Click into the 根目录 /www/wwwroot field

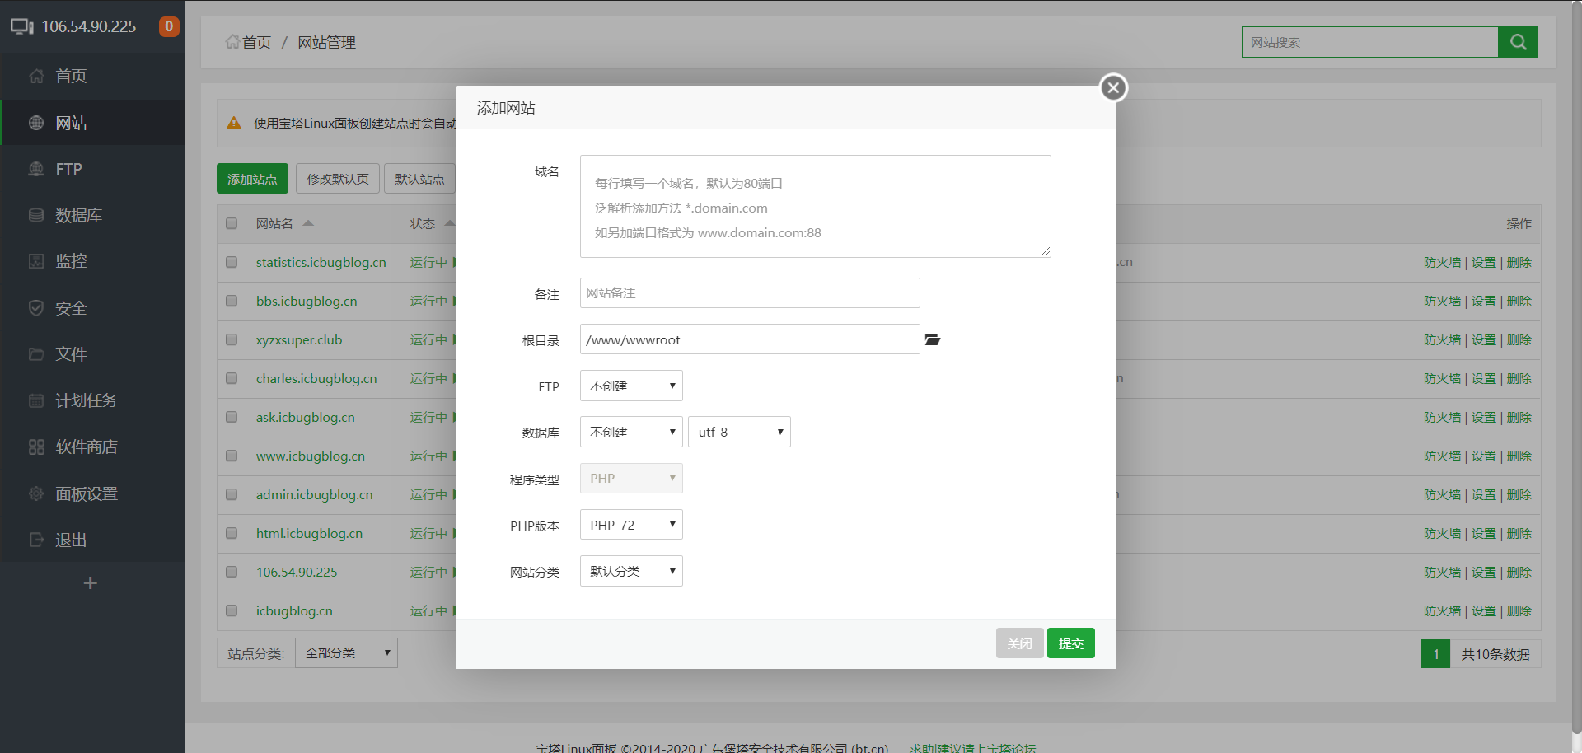tap(750, 339)
